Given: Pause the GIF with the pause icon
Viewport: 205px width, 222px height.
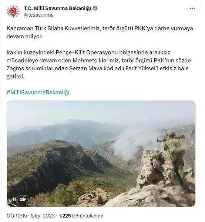Looking at the screenshot, I should tap(14, 199).
